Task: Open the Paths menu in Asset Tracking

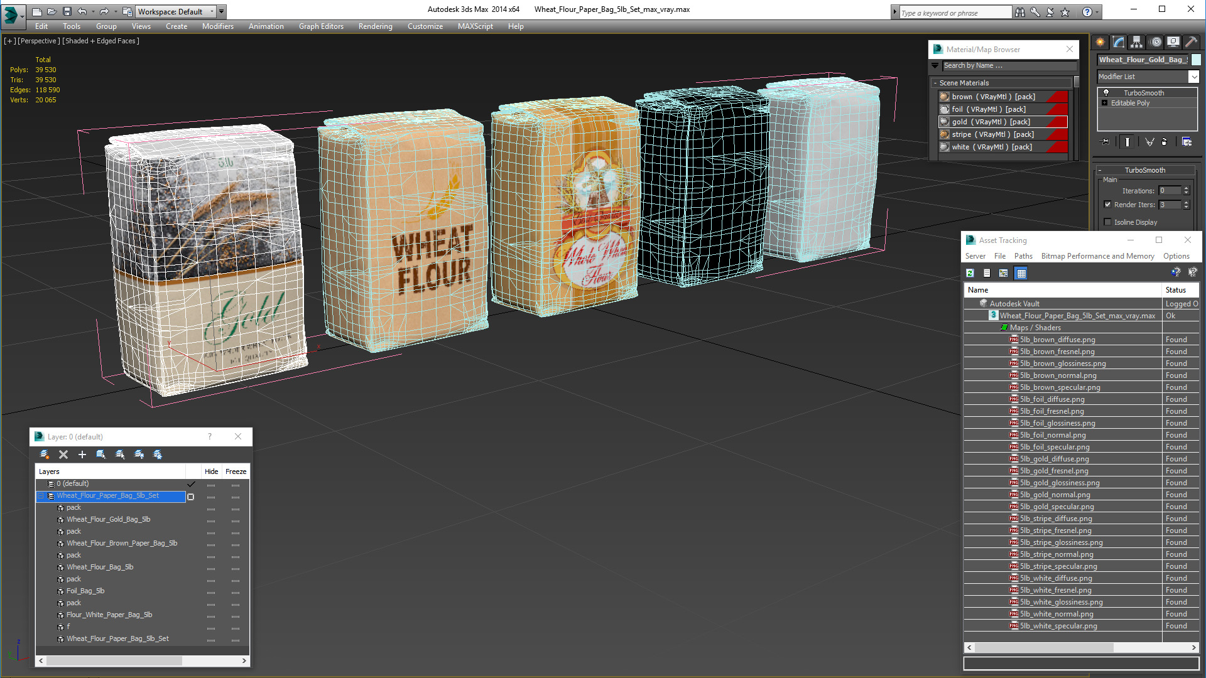Action: (1023, 256)
